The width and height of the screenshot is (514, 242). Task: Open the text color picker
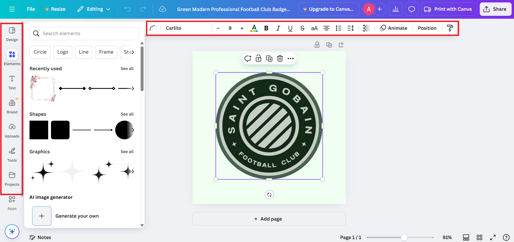click(254, 28)
